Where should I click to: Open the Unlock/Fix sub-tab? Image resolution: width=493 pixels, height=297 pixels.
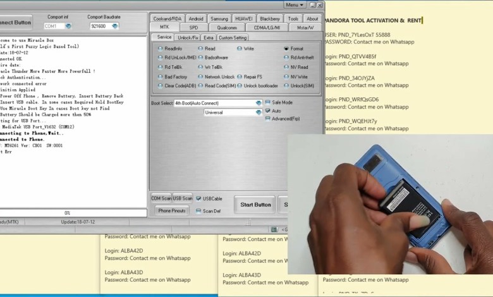pyautogui.click(x=188, y=37)
